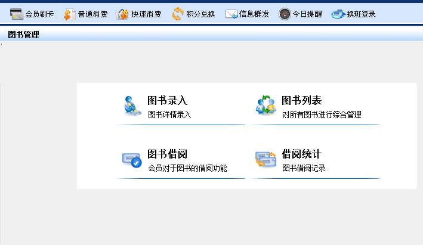Click the 图书录入 tile icon
423x245 pixels.
coord(132,106)
